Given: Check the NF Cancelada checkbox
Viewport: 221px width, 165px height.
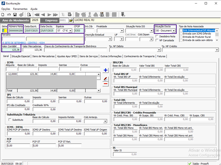Looking at the screenshot, I should point(157,40).
